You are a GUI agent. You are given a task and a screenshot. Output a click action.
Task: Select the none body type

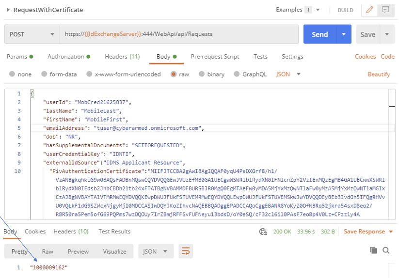tap(12, 74)
